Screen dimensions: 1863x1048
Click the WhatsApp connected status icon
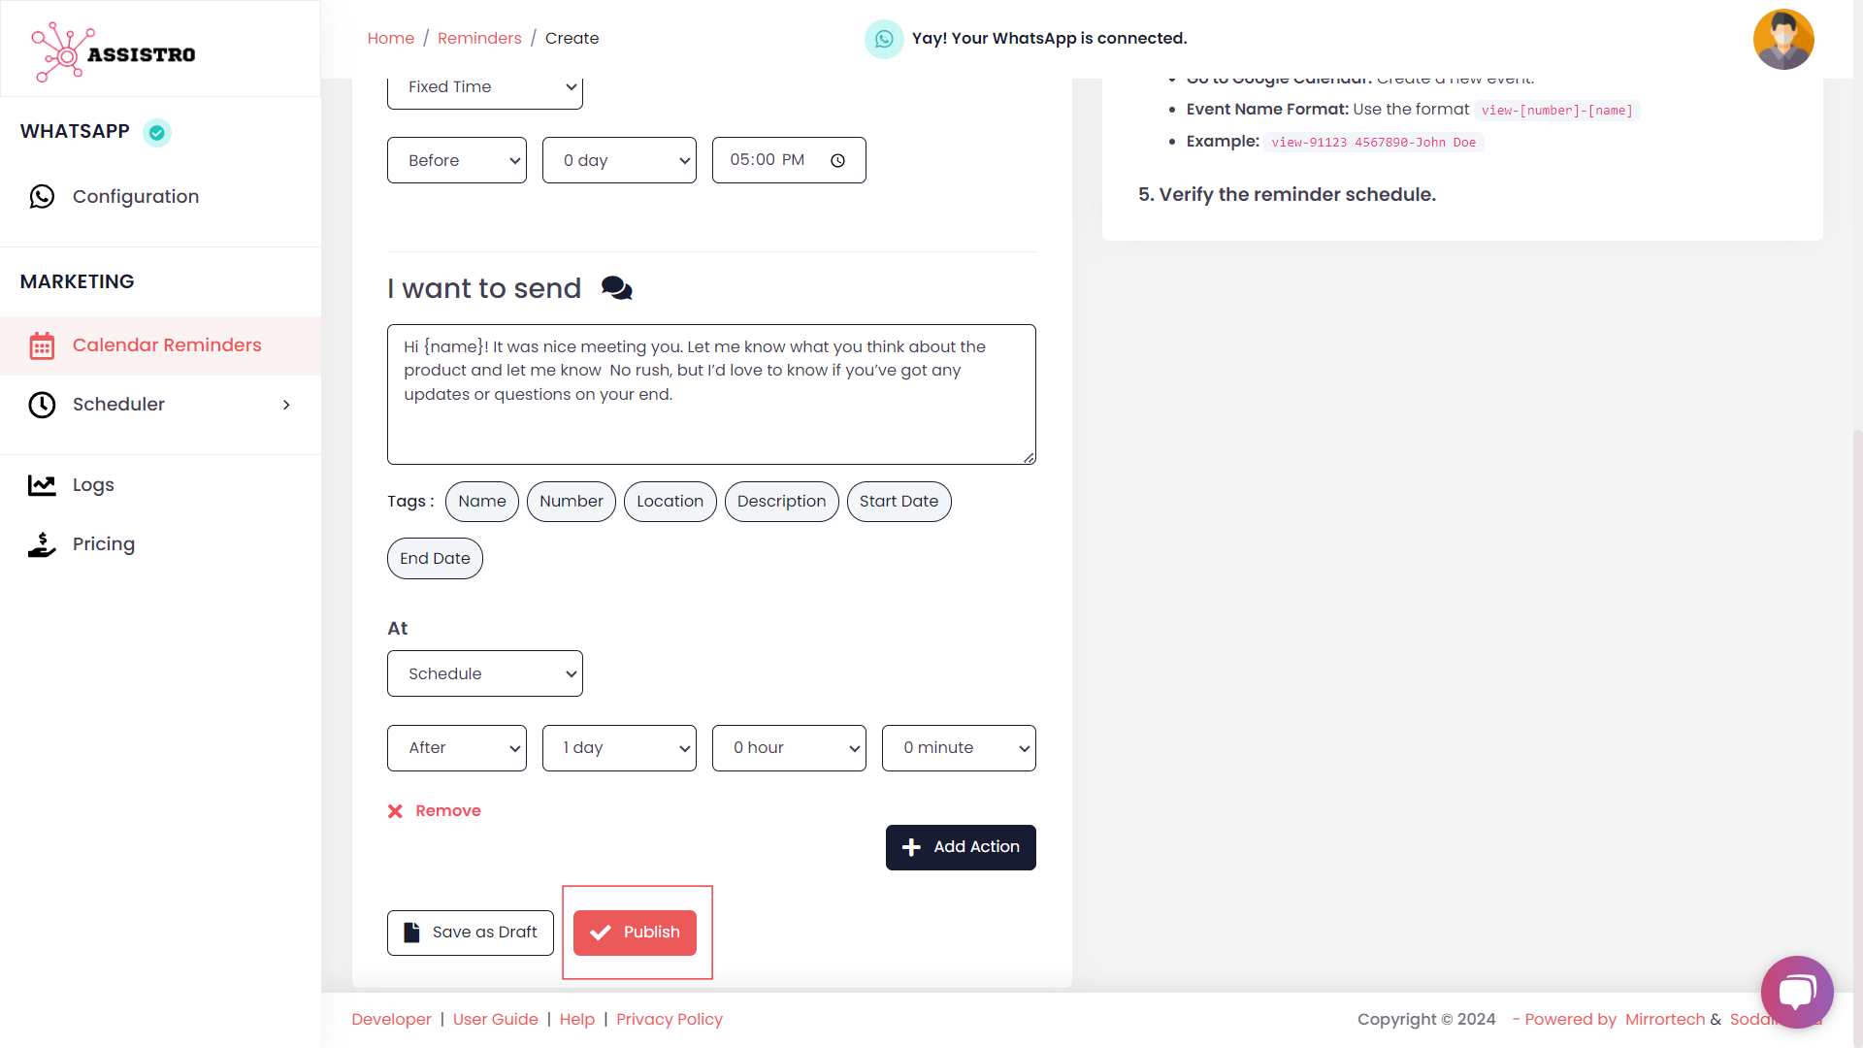click(x=883, y=39)
